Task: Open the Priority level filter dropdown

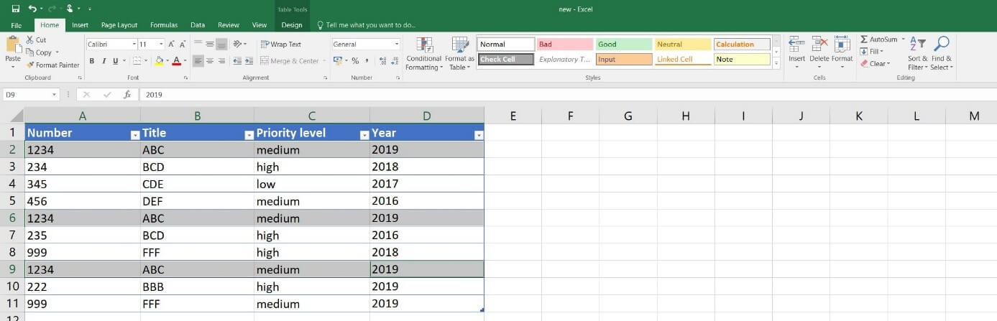Action: pos(364,135)
